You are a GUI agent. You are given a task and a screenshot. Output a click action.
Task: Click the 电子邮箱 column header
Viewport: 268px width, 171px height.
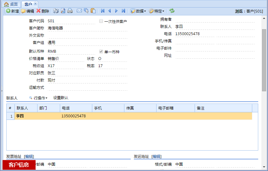click(x=175, y=108)
